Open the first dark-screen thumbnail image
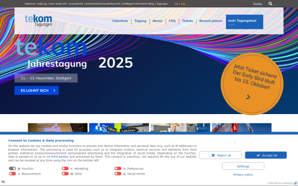The image size is (298, 186). 58,127
